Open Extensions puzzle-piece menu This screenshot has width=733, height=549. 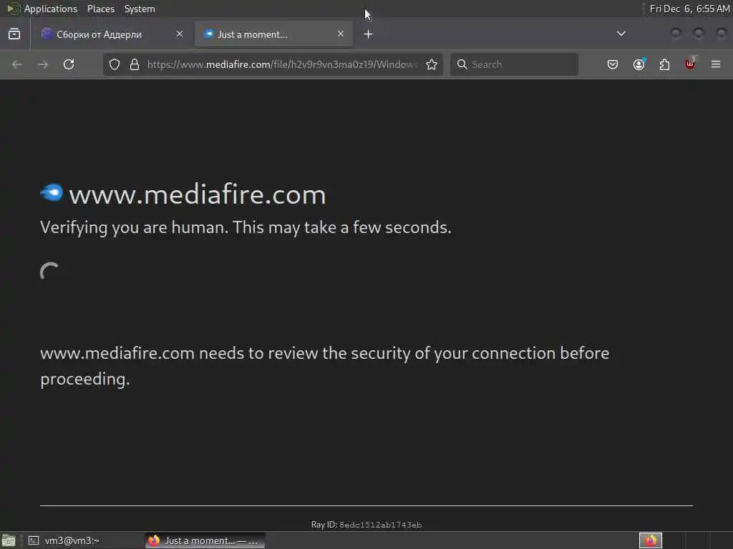[x=664, y=64]
